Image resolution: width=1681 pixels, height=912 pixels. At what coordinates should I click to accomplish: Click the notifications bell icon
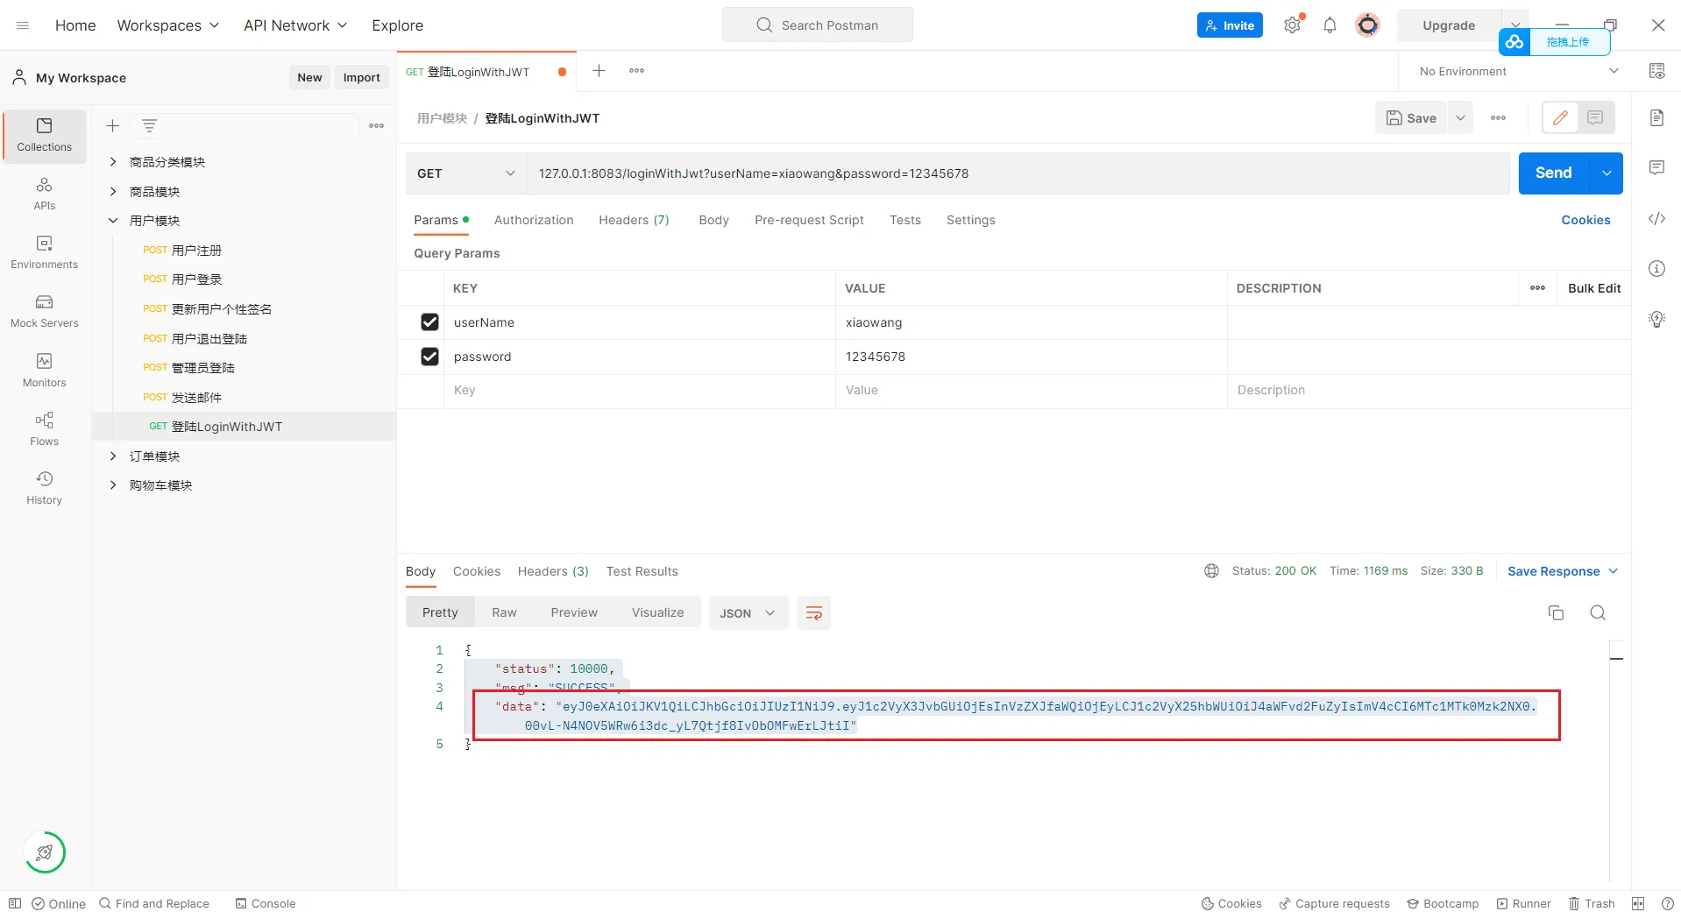pyautogui.click(x=1330, y=25)
